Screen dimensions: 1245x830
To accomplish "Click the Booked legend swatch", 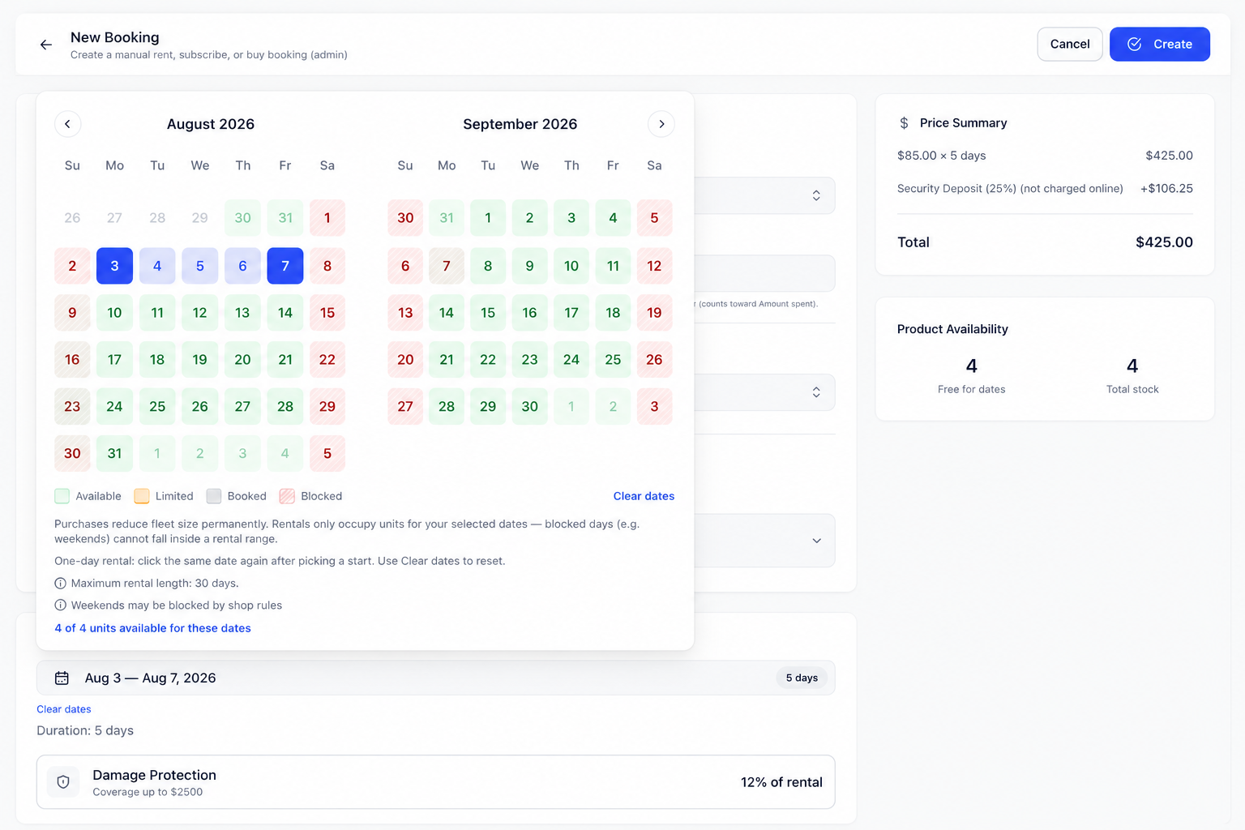I will pos(214,496).
